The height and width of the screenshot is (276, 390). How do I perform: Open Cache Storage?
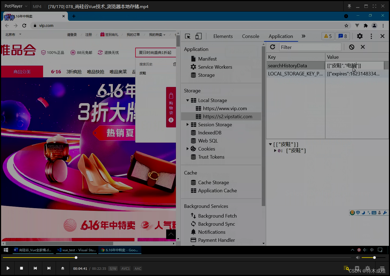[x=213, y=183]
